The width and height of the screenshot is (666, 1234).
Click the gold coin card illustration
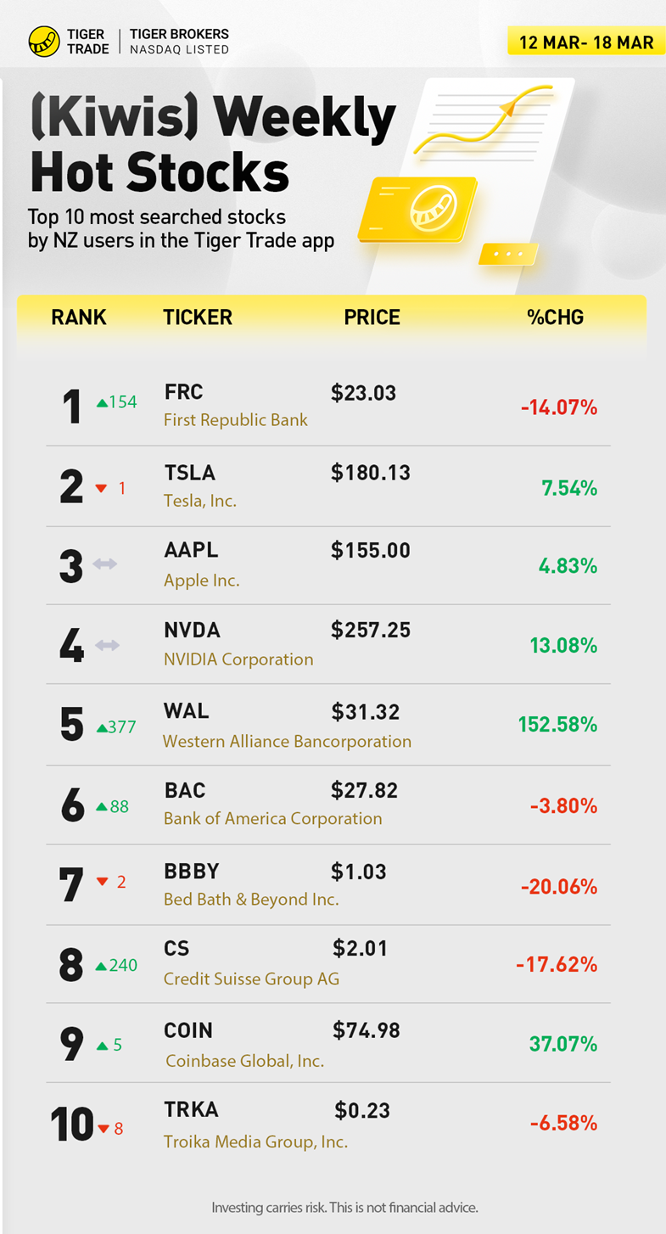417,209
